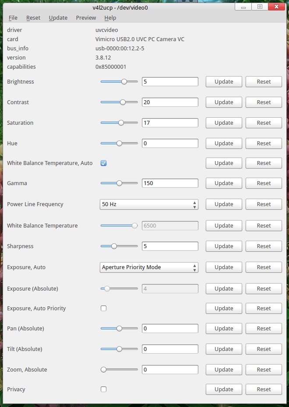Focus the Pan (Absolute) input field
Screen dimensions: 289x407
pyautogui.click(x=170, y=329)
